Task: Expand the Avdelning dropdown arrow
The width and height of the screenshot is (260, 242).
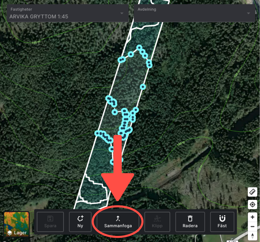Action: coord(248,13)
